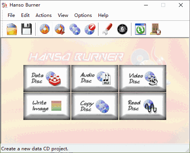Image resolution: width=190 pixels, height=153 pixels.
Task: Click the burn disc flame icon
Action: [x=45, y=29]
